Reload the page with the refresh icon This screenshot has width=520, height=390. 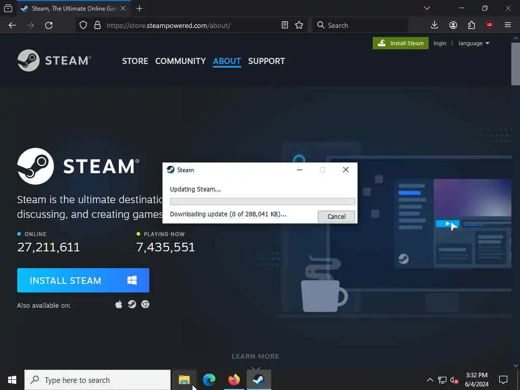49,25
